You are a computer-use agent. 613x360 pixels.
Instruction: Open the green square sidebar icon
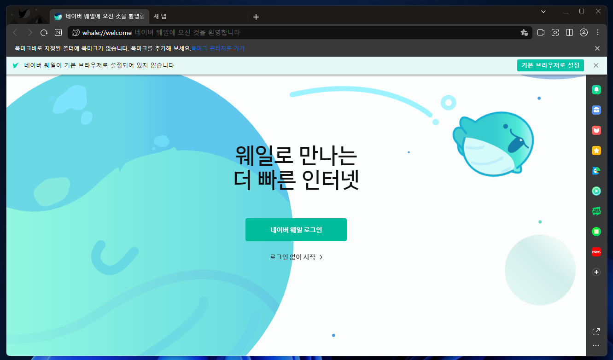coord(596,232)
